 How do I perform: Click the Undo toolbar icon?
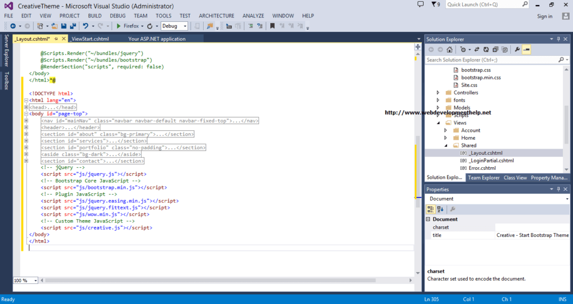click(x=86, y=26)
